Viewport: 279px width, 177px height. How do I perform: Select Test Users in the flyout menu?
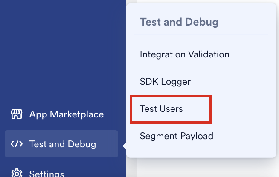pyautogui.click(x=161, y=108)
